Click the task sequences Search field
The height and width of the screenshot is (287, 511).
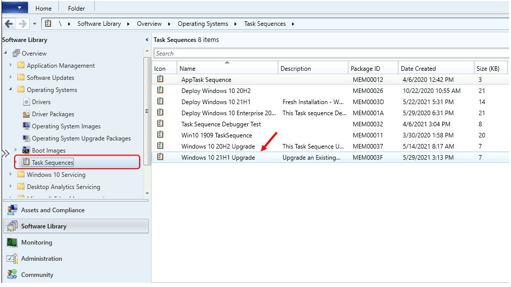pyautogui.click(x=331, y=54)
